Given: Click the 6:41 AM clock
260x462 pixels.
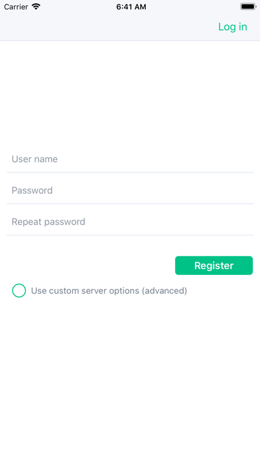Looking at the screenshot, I should tap(131, 7).
